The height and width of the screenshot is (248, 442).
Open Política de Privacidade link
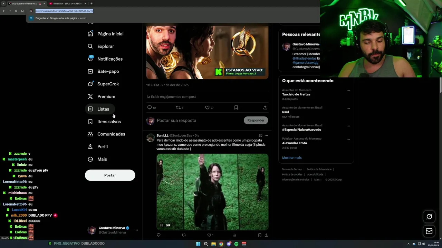[319, 169]
